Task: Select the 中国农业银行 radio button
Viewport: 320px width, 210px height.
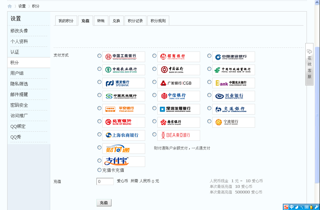Action: click(99, 69)
